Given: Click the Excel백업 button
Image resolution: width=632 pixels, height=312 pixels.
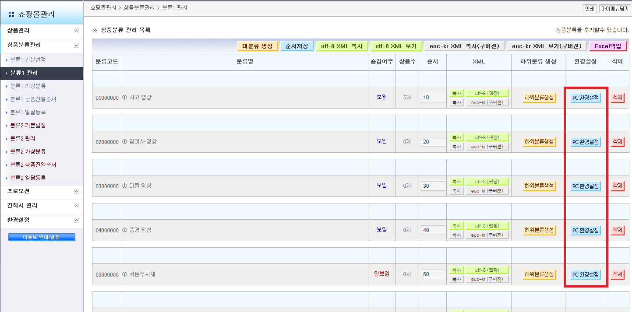Looking at the screenshot, I should point(607,46).
